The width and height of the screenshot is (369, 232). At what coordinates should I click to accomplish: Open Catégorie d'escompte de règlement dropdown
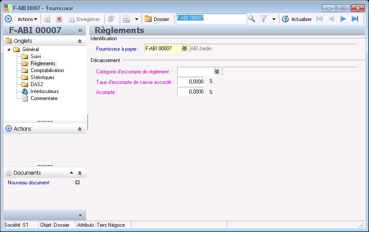click(x=217, y=71)
